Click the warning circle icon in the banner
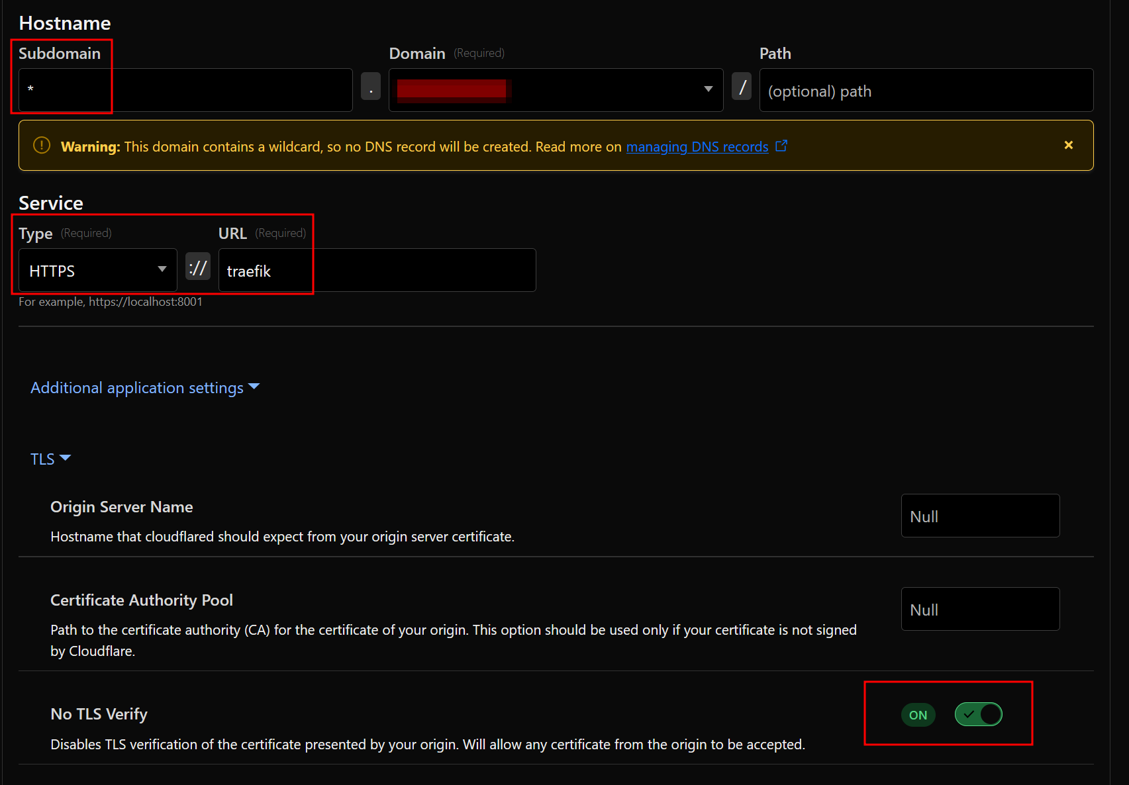Image resolution: width=1129 pixels, height=785 pixels. 40,145
